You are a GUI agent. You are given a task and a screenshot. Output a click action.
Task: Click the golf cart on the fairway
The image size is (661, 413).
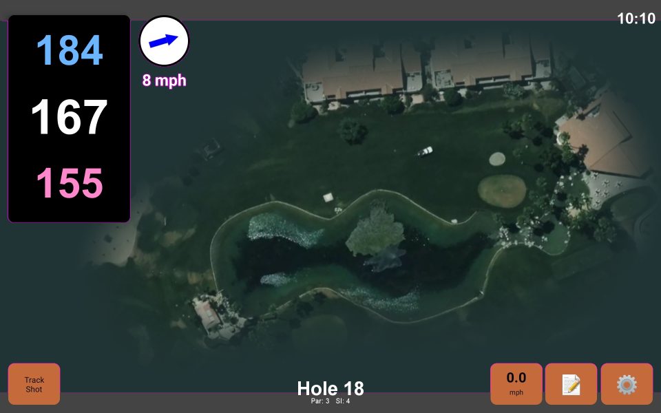click(425, 151)
